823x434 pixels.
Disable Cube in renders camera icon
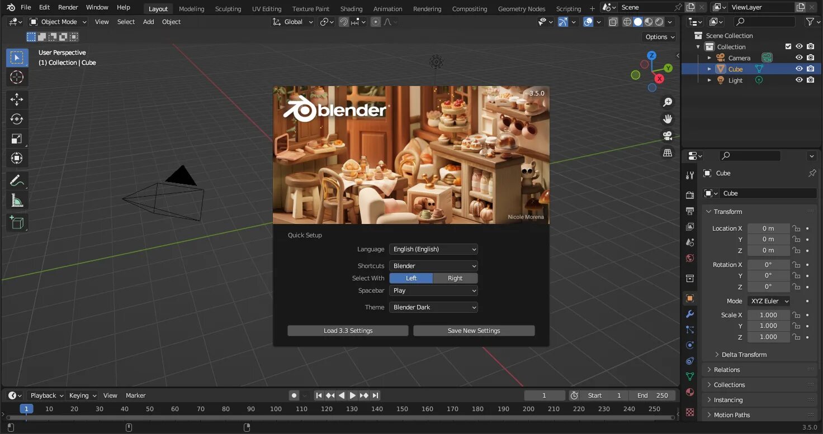click(810, 69)
